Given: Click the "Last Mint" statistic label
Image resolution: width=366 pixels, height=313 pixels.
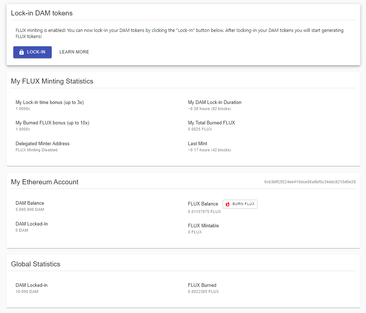Looking at the screenshot, I should [x=198, y=144].
